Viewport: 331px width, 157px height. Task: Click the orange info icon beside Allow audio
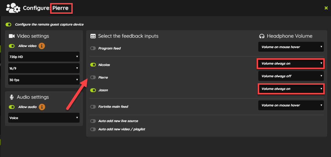(x=42, y=107)
